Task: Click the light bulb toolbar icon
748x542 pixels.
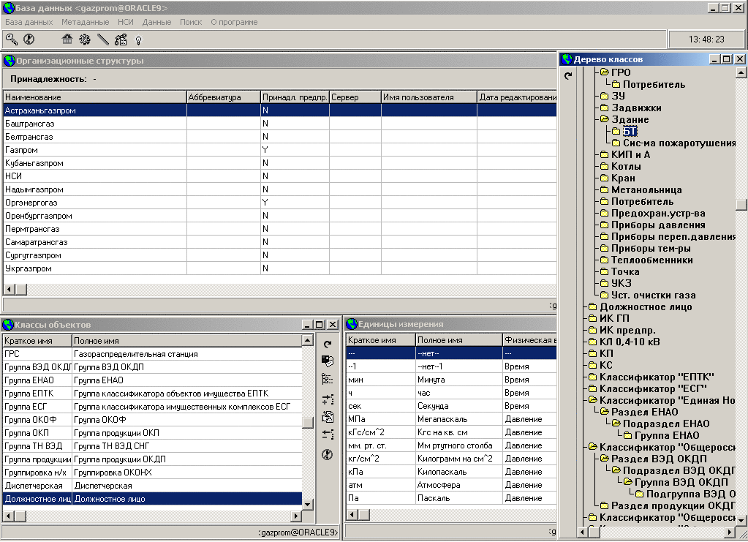Action: (x=138, y=39)
